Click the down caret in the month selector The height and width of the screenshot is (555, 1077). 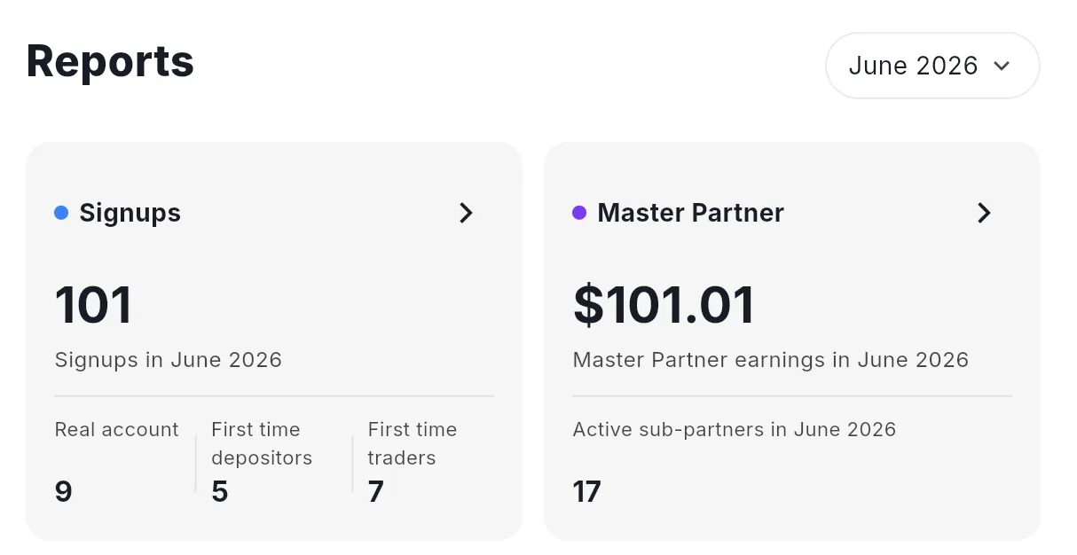1002,66
